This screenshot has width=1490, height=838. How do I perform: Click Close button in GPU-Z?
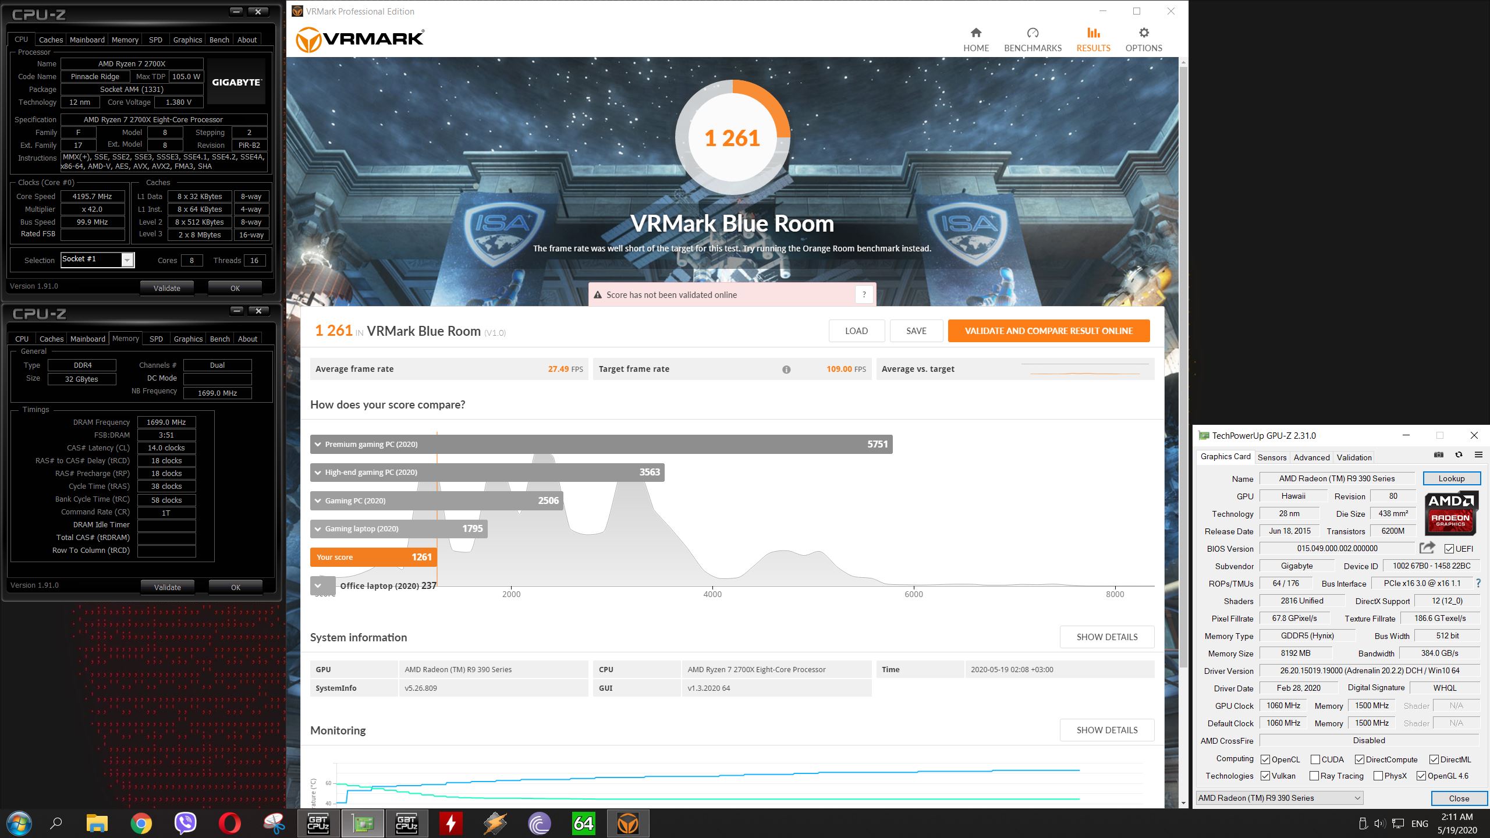click(x=1459, y=798)
